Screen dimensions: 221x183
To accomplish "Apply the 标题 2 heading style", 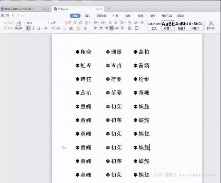I will pos(181,26).
